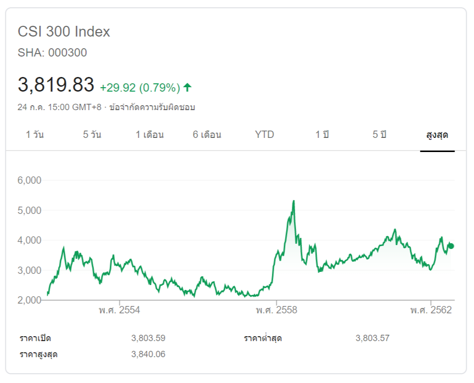
Task: Switch to the 5 วัน tab
Action: (x=92, y=135)
